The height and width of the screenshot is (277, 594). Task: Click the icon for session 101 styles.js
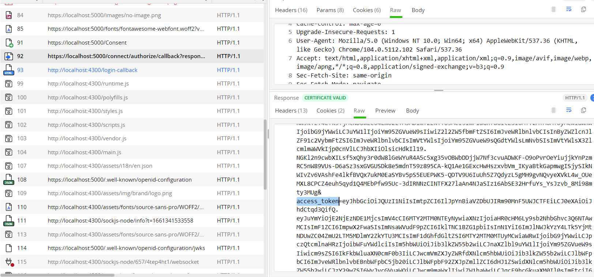point(9,111)
